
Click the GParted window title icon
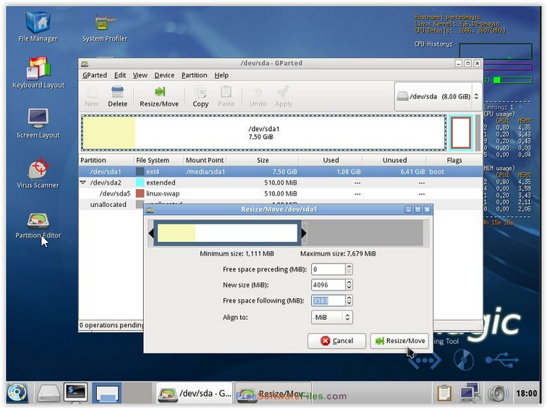pyautogui.click(x=84, y=64)
